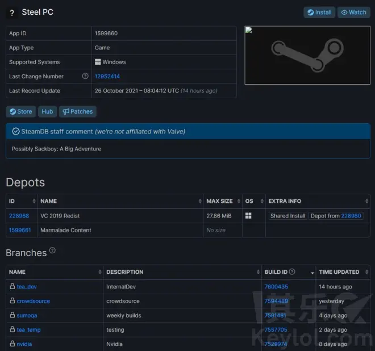This screenshot has width=375, height=351.
Task: Sort branches by BUILD ID column
Action: point(289,272)
